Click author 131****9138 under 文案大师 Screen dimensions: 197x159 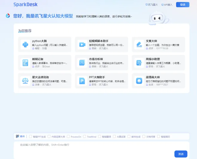[162, 48]
